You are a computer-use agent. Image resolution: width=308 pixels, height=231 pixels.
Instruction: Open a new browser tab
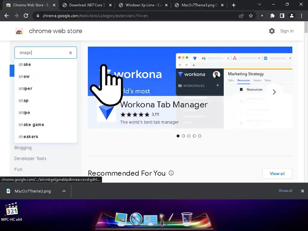tap(233, 5)
